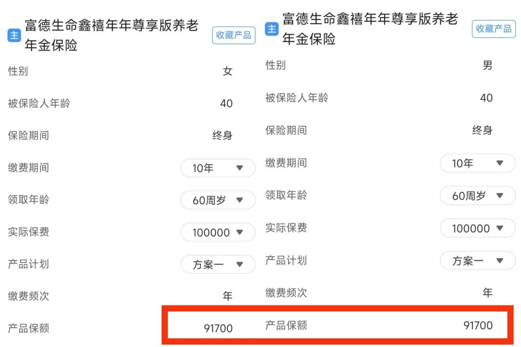Open right 缴费期间 10年 dropdown
Viewport: 521px width, 347px height.
coord(477,163)
